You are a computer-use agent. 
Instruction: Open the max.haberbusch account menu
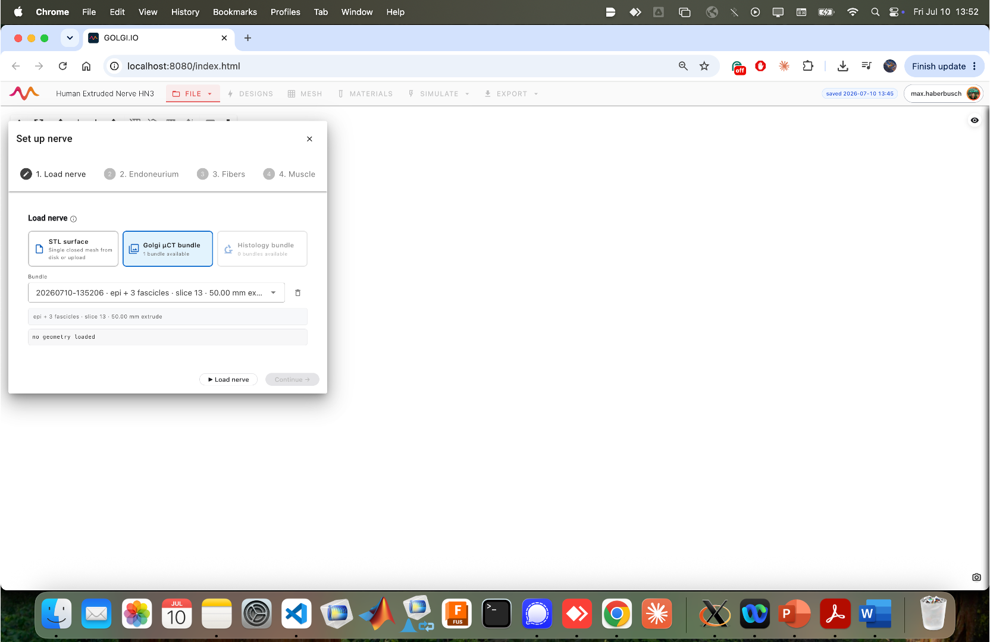pos(944,94)
